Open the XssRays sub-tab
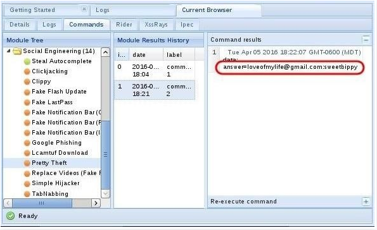 [156, 25]
